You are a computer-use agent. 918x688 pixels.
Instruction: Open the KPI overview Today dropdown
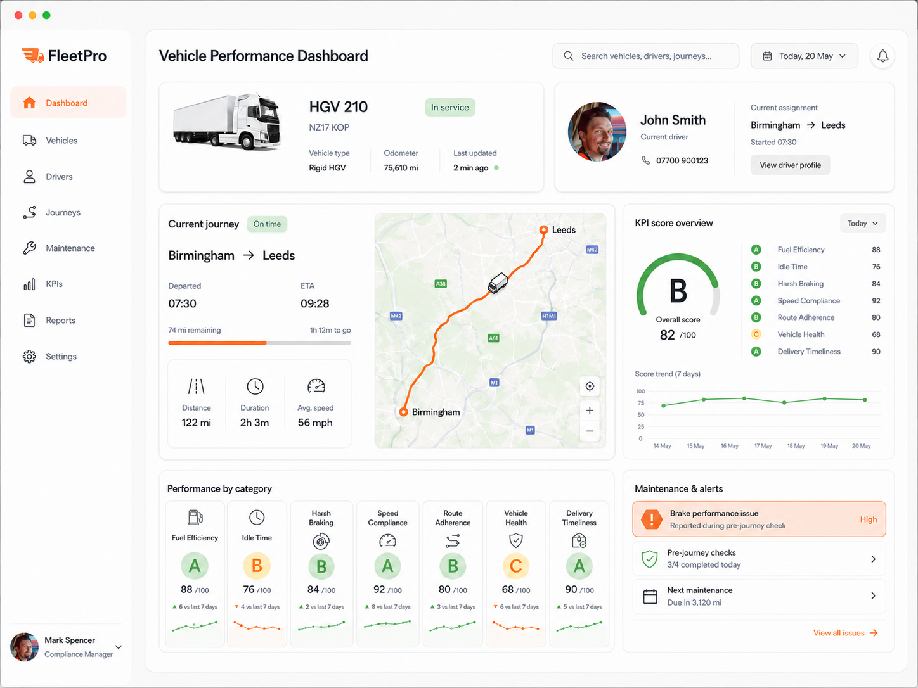pos(863,223)
